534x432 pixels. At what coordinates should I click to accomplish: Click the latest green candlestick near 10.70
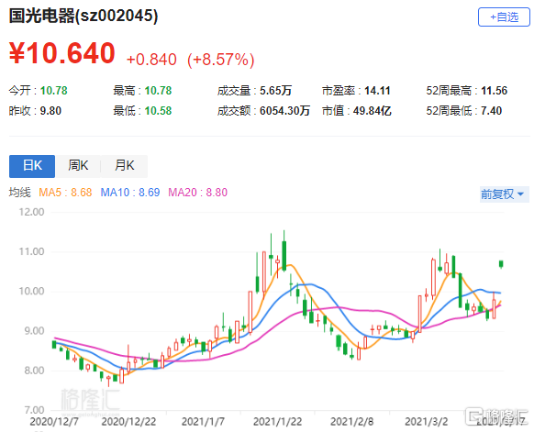point(501,264)
